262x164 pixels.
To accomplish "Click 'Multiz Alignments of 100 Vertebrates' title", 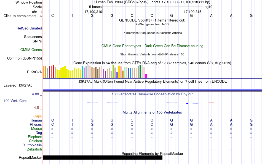I will (x=152, y=112).
